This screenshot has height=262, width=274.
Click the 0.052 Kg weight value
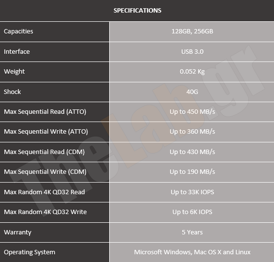[192, 72]
